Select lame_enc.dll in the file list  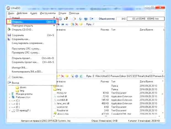tap(63, 104)
